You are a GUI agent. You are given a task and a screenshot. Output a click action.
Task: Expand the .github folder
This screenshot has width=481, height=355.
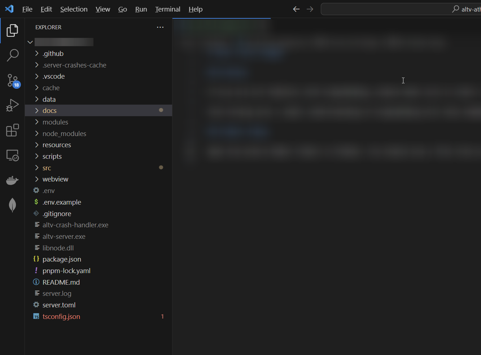click(53, 54)
